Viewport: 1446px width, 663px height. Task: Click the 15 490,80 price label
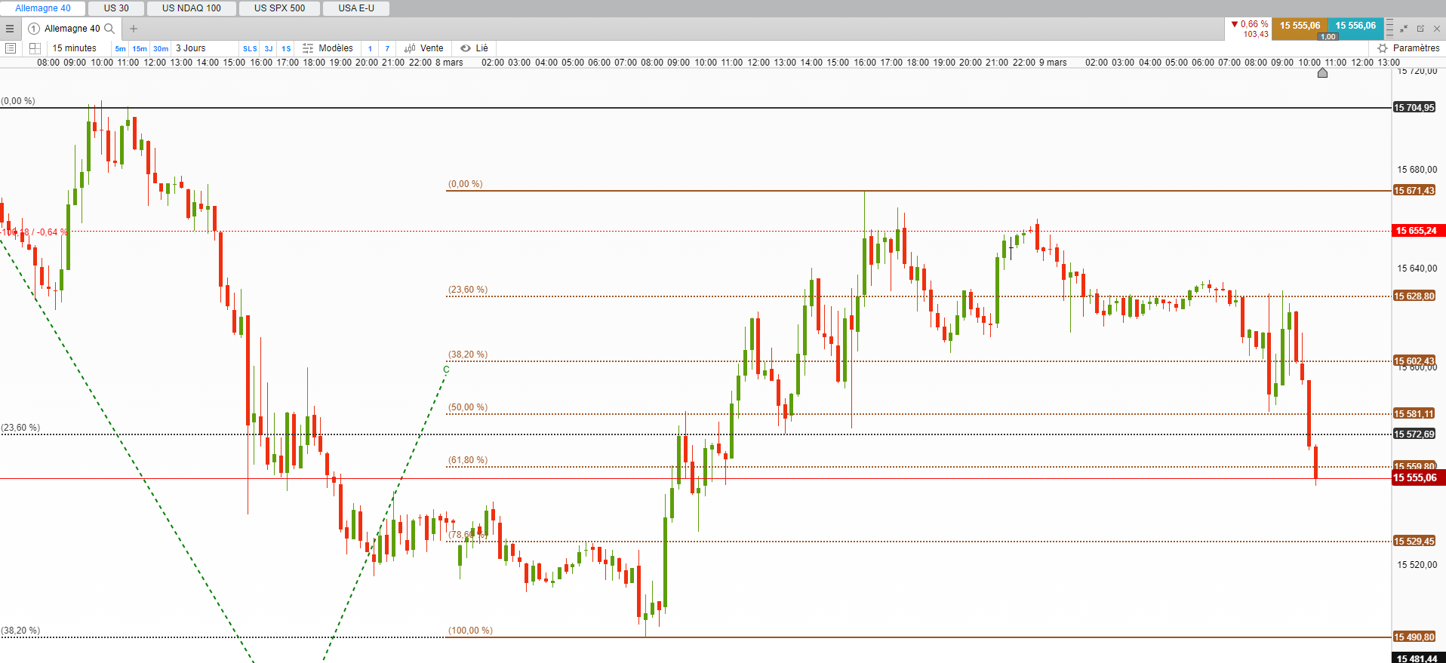tap(1414, 637)
